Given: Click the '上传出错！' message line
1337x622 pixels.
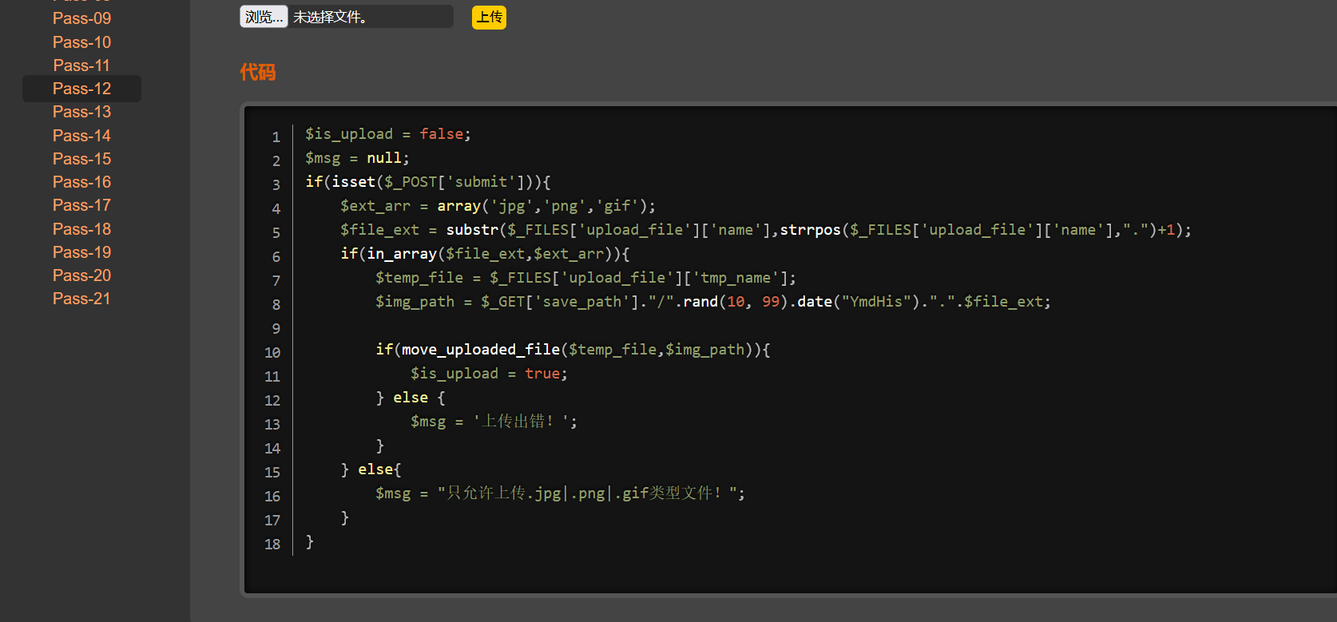Looking at the screenshot, I should [494, 422].
